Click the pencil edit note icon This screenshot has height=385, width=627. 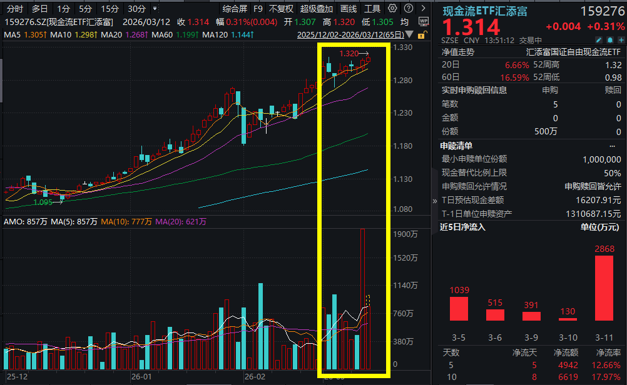coord(598,40)
